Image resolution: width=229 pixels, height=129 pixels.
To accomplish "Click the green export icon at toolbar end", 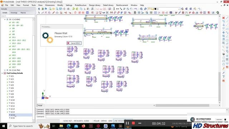I will [x=218, y=13].
